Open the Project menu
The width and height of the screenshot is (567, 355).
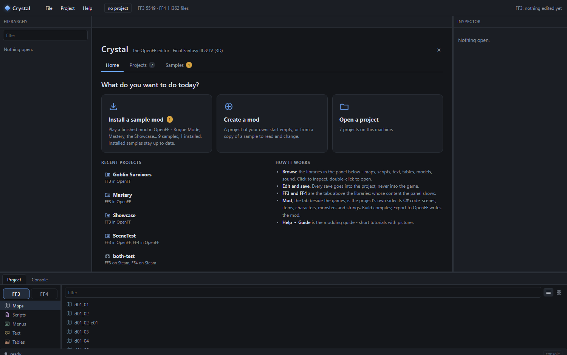pos(68,8)
